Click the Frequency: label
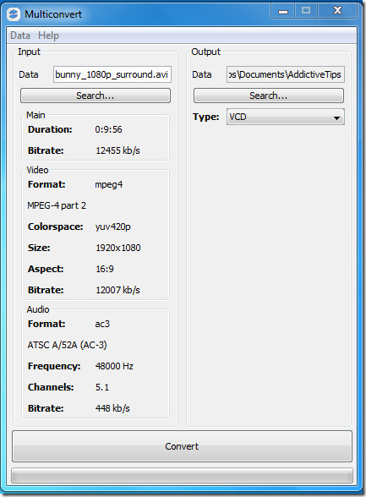The width and height of the screenshot is (366, 497). click(x=54, y=367)
